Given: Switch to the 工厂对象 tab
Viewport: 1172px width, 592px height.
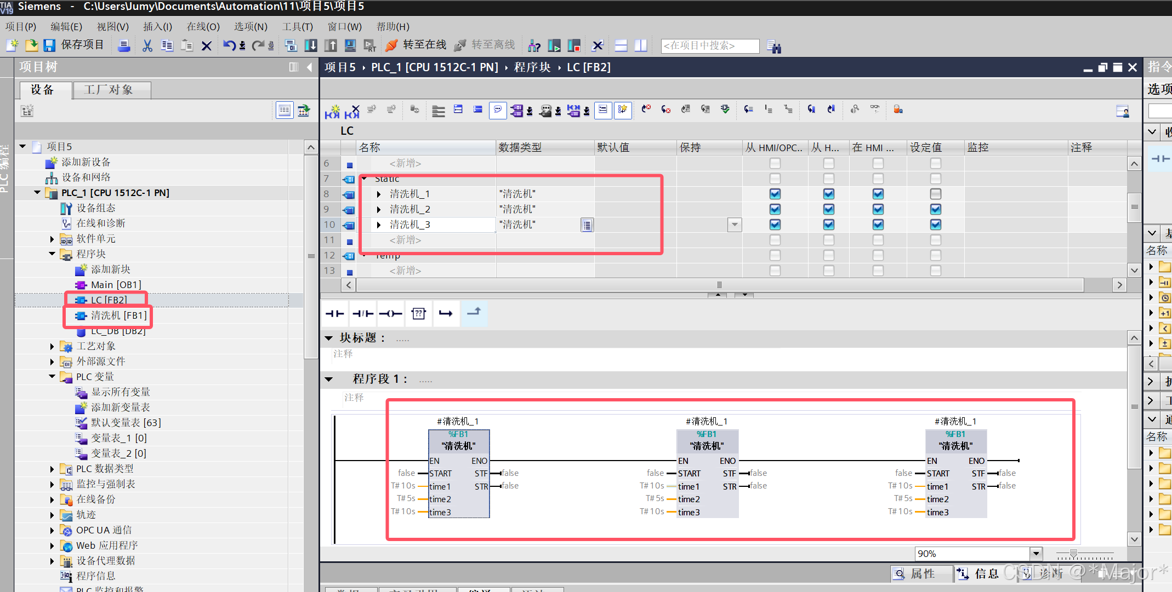Looking at the screenshot, I should pos(111,90).
